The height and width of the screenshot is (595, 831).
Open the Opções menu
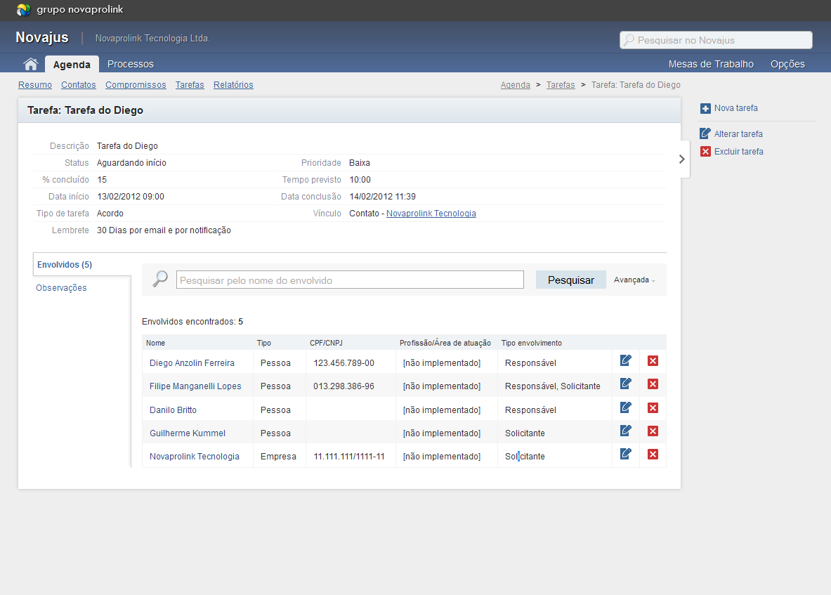coord(787,64)
